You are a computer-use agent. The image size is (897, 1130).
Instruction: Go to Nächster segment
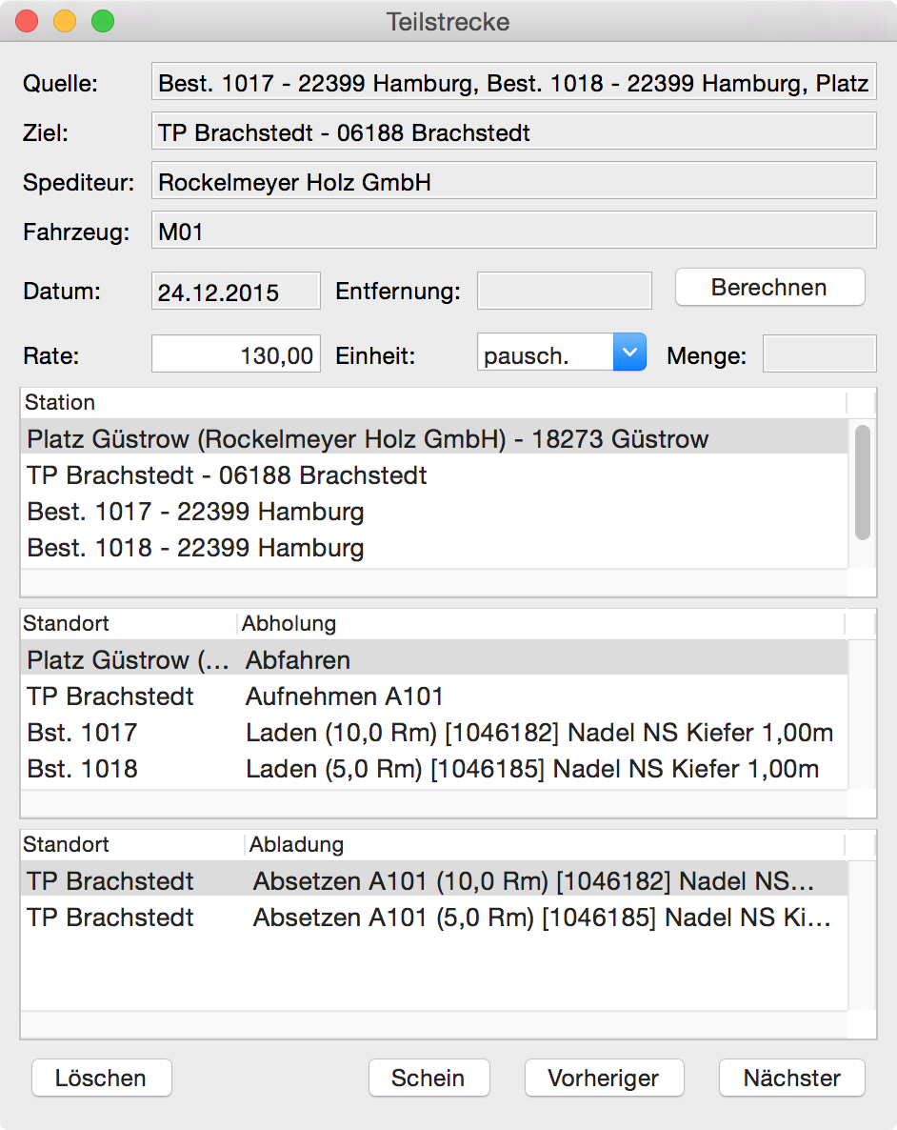(791, 1078)
